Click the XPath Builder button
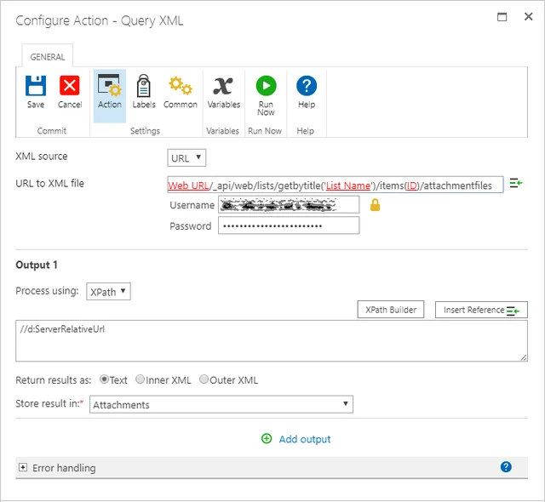This screenshot has width=545, height=502. click(x=391, y=310)
